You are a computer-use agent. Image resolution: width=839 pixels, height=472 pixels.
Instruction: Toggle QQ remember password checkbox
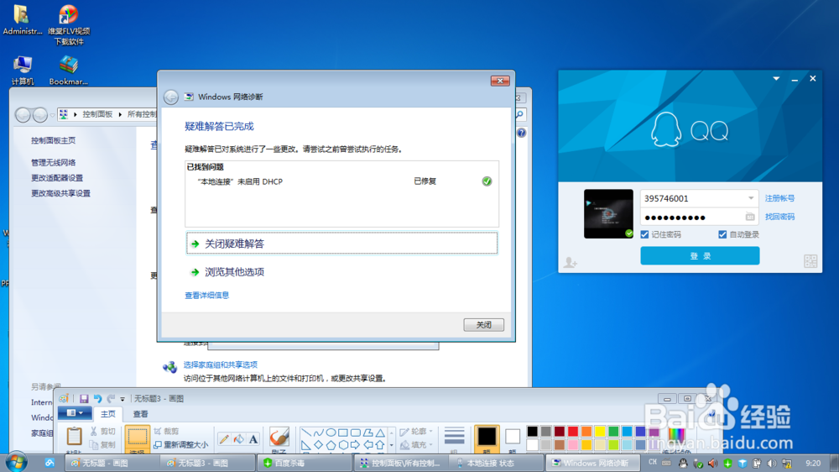click(644, 234)
